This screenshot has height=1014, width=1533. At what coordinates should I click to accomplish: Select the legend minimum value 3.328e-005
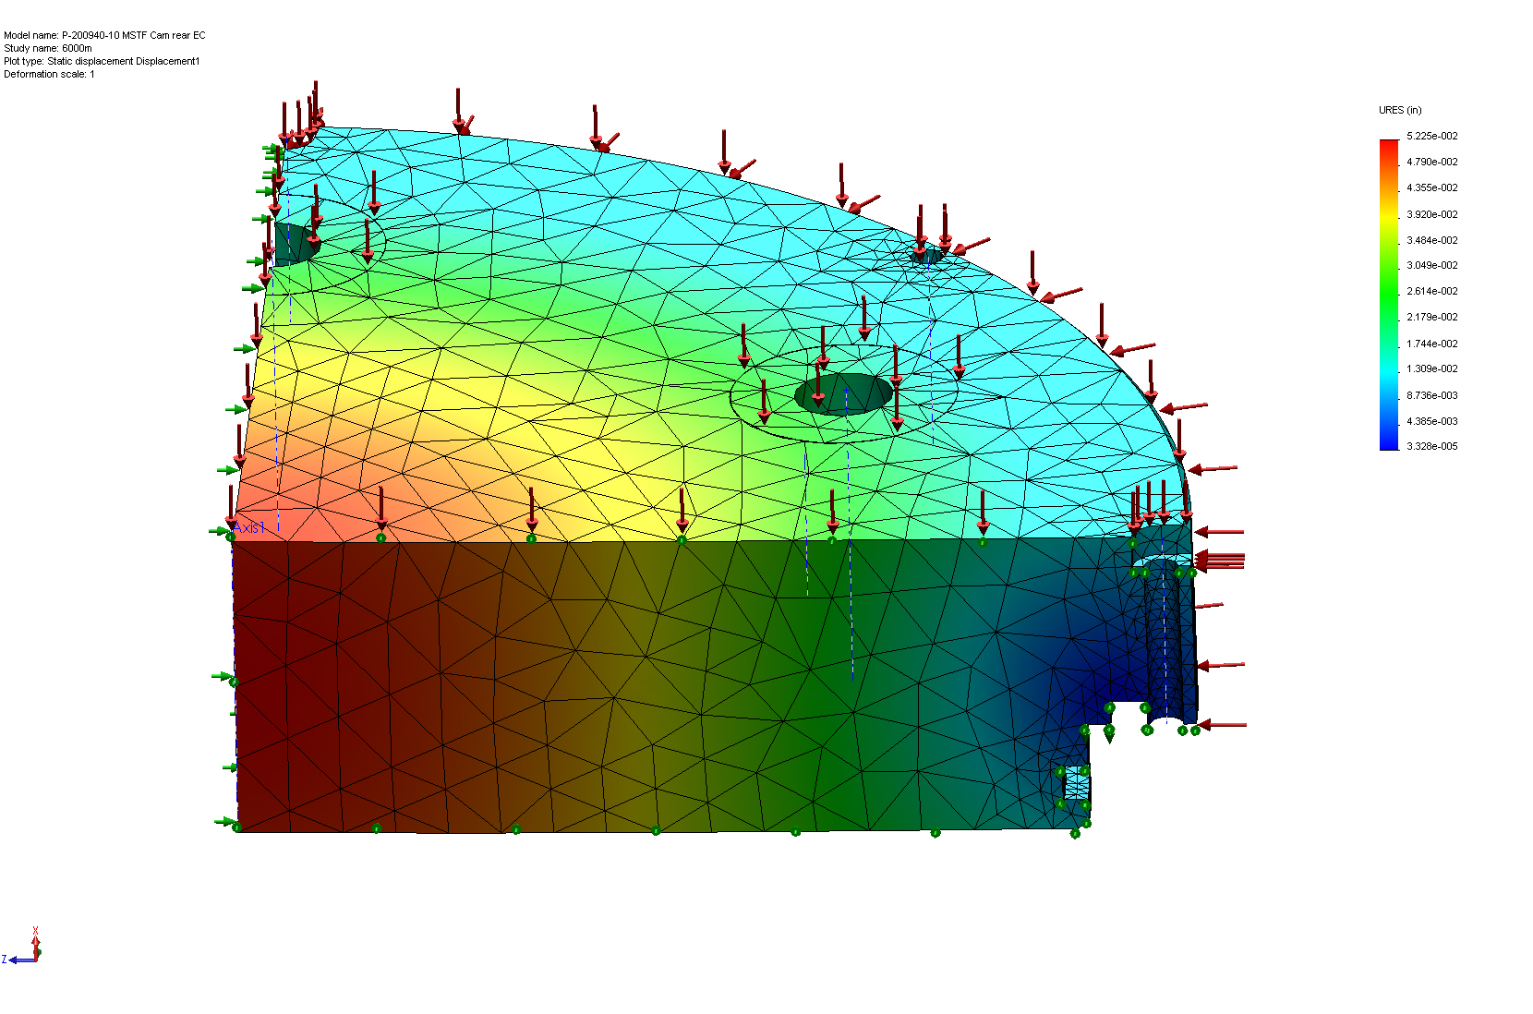pyautogui.click(x=1432, y=446)
